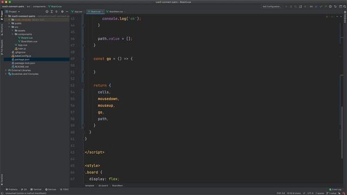Select package-lock.json in project tree

(x=23, y=63)
